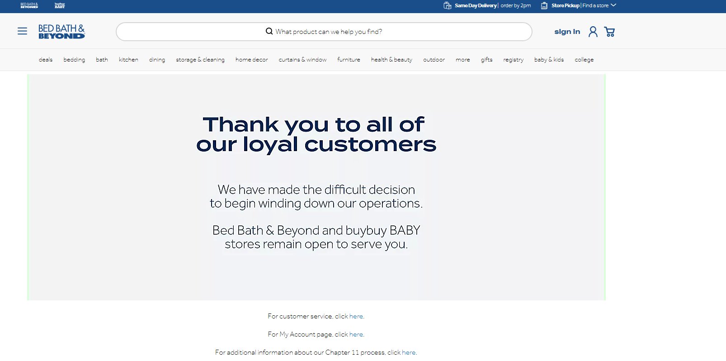Open the deals category
726x361 pixels.
point(46,60)
